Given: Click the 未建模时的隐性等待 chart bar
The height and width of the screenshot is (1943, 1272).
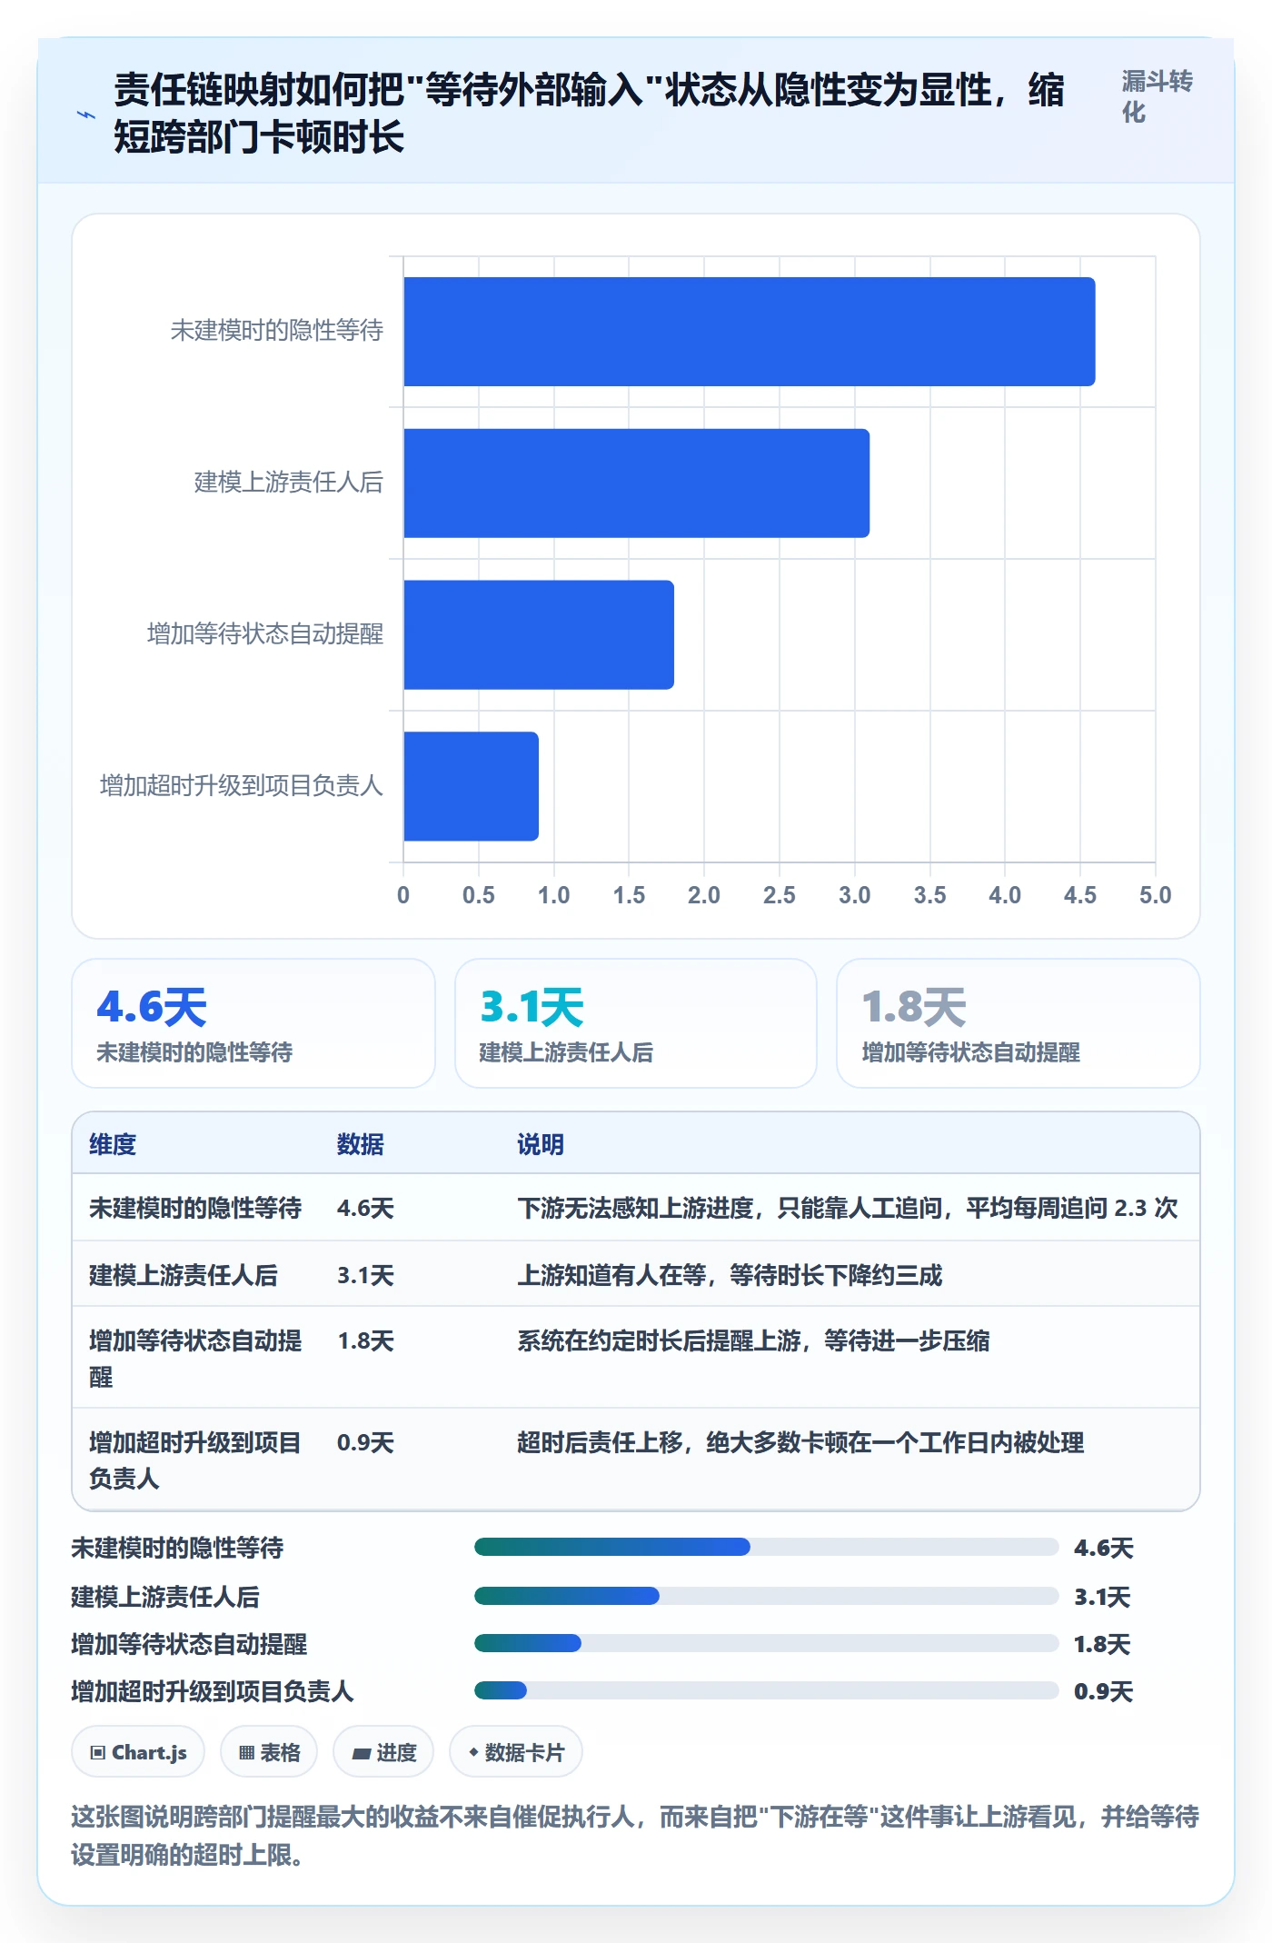Looking at the screenshot, I should pyautogui.click(x=750, y=332).
